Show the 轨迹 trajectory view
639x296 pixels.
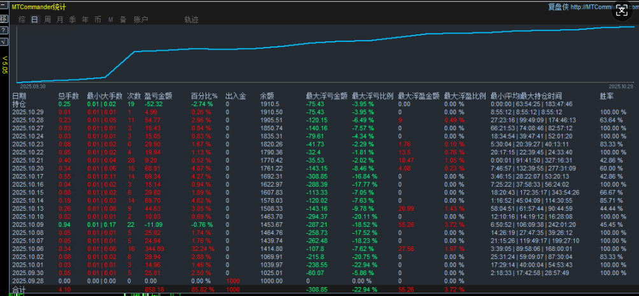click(191, 20)
